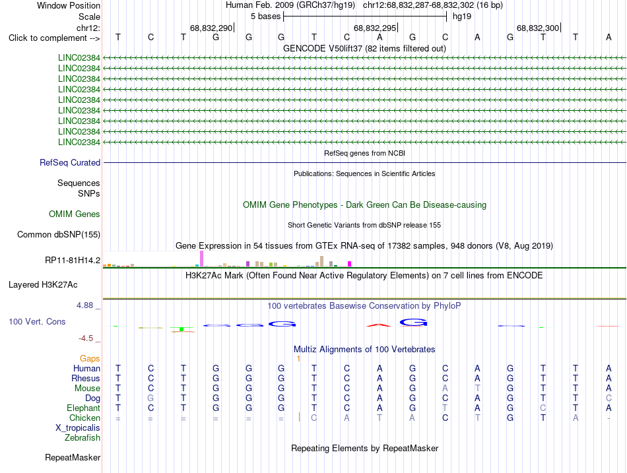Click the Common dbSNP(155) label
The width and height of the screenshot is (627, 473).
click(x=58, y=235)
